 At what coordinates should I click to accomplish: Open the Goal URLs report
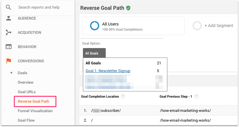tap(27, 92)
